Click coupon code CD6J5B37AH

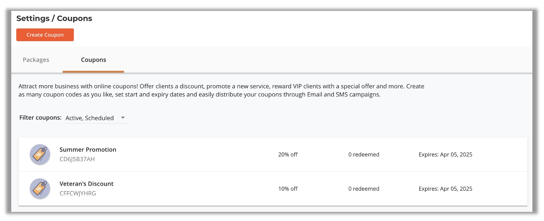click(77, 159)
